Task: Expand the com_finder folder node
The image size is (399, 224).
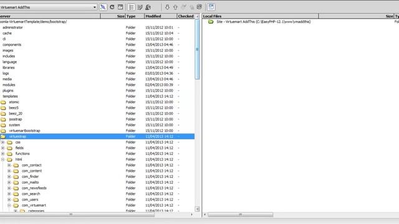Action: tap(9, 177)
